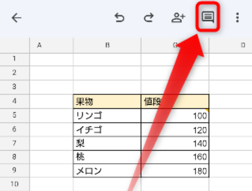Viewport: 252px width, 191px height.
Task: Select column B header
Action: [107, 45]
